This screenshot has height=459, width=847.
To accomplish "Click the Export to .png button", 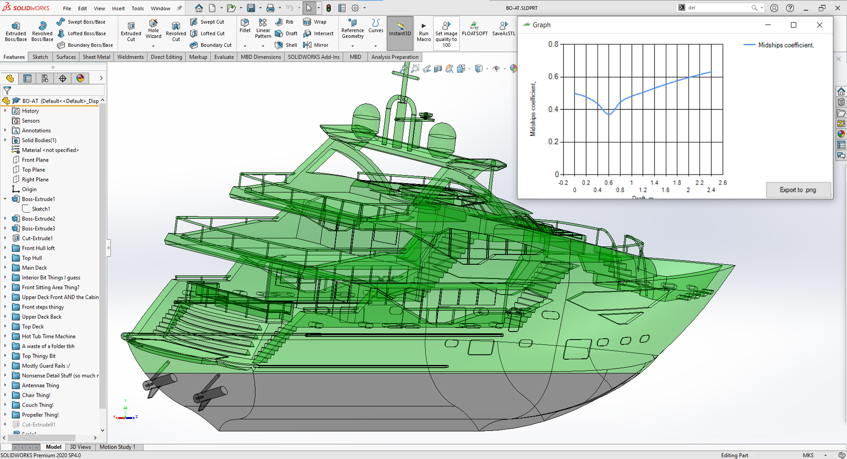I will tap(798, 190).
